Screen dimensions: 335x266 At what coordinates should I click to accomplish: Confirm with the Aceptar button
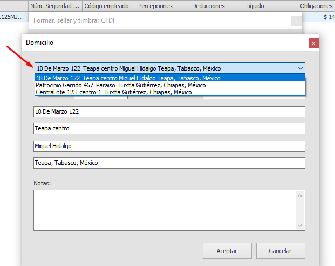(x=227, y=251)
